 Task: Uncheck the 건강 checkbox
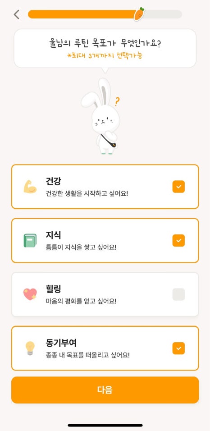(x=178, y=187)
